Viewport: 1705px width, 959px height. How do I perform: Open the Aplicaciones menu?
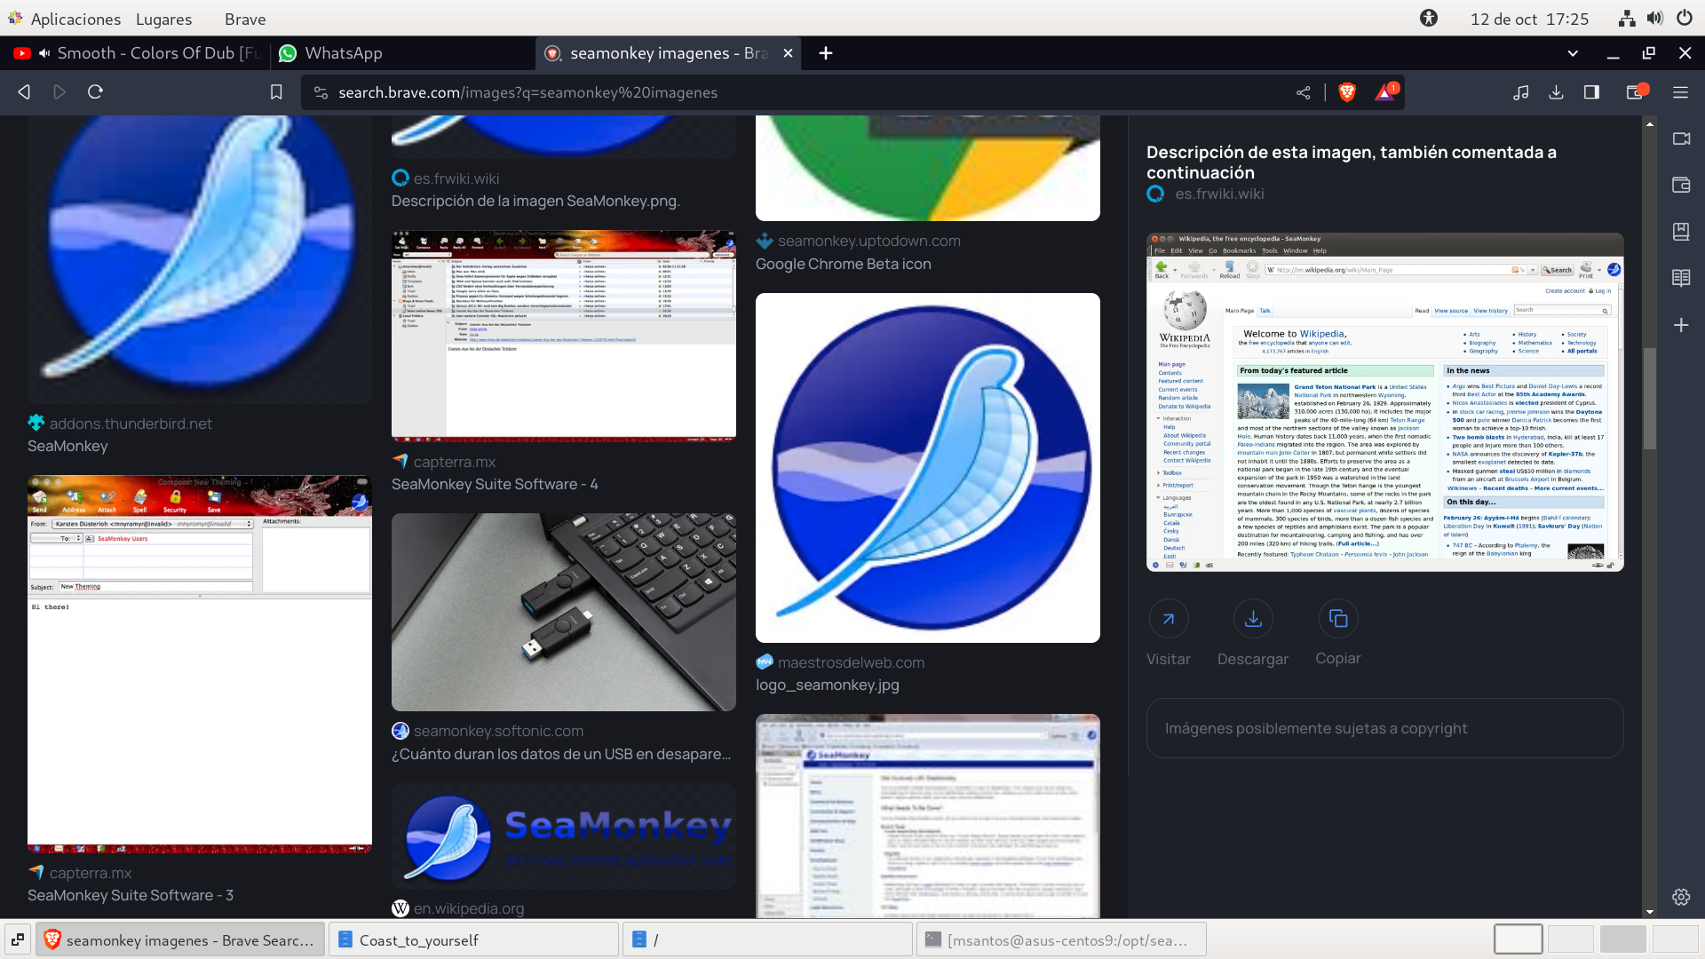click(x=75, y=19)
